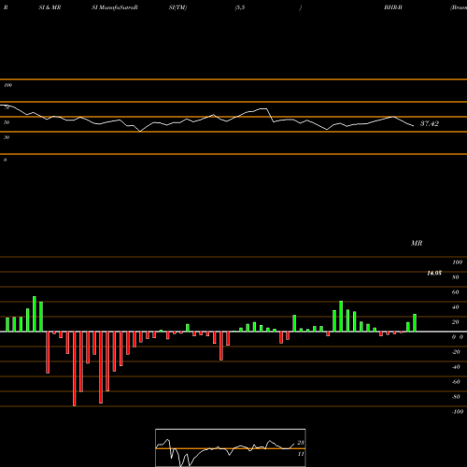The image size is (467, 467).
Task: Click the 'SI(TM)' header label
Action: point(177,7)
